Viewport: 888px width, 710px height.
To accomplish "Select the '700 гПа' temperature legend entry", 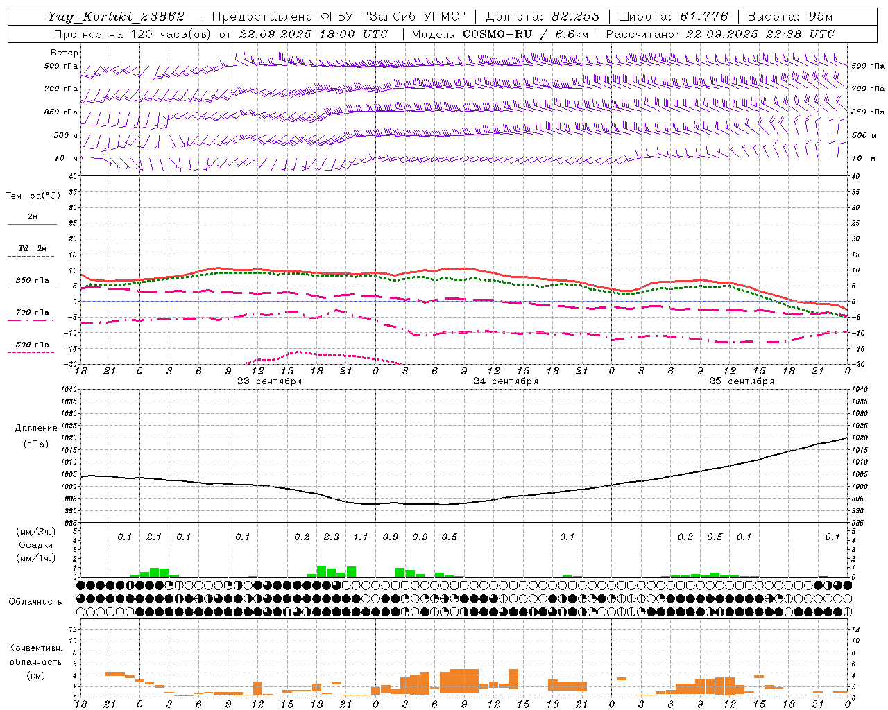I will tap(32, 313).
